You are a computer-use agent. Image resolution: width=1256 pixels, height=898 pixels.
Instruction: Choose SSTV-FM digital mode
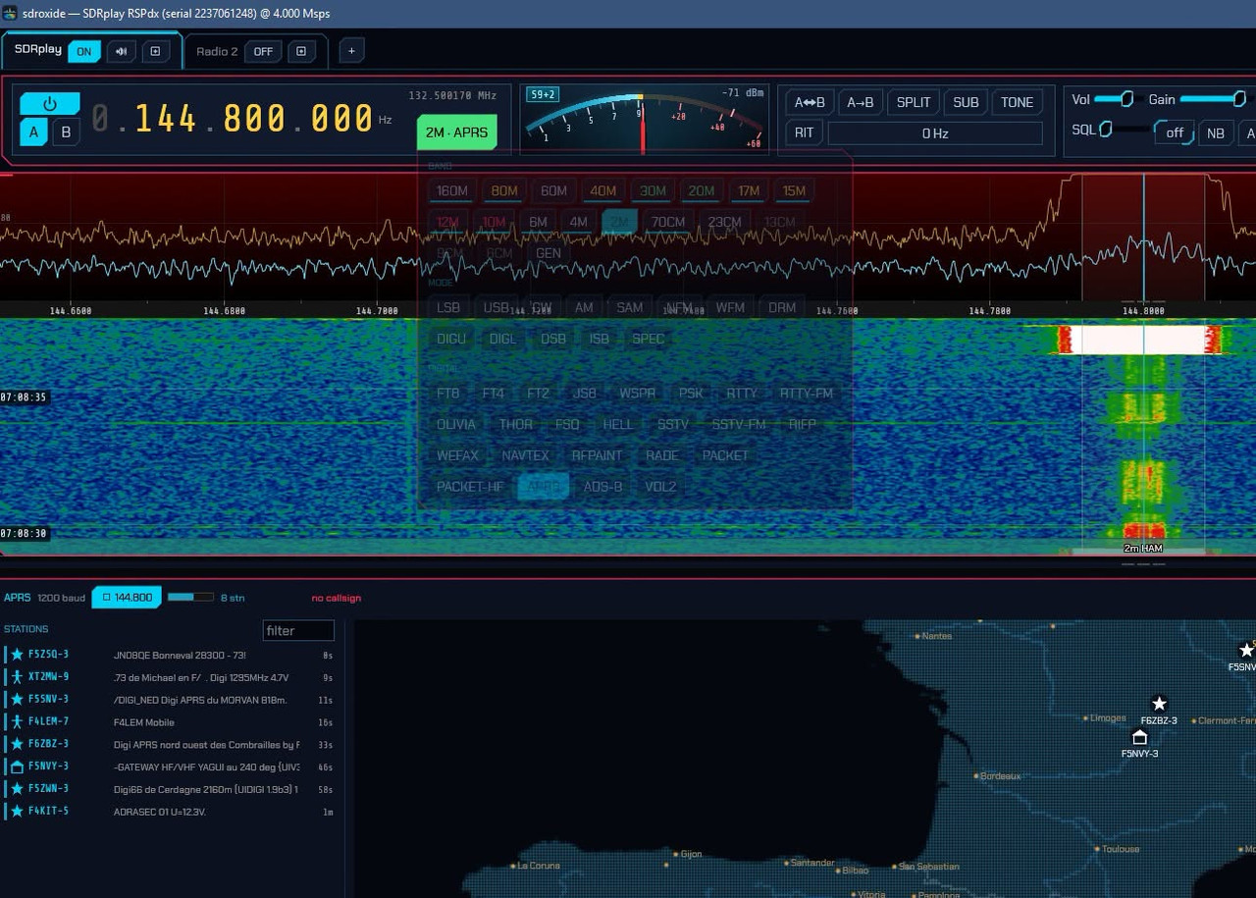pyautogui.click(x=739, y=424)
